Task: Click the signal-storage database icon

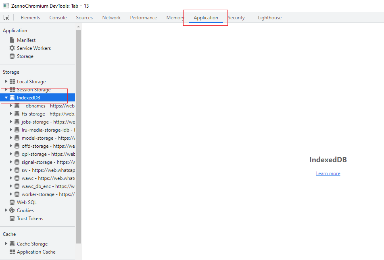Action: click(x=17, y=162)
